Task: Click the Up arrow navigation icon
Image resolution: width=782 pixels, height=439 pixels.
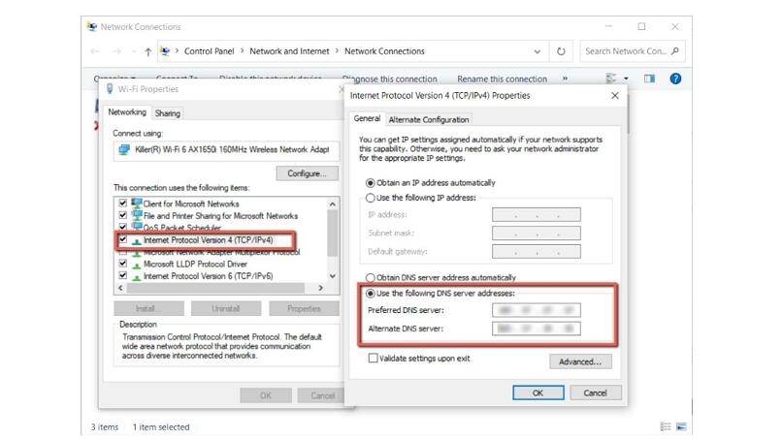Action: [147, 51]
